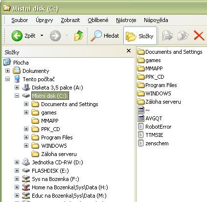Click the FLASHDISK drive icon
This screenshot has width=207, height=202.
pos(26,171)
